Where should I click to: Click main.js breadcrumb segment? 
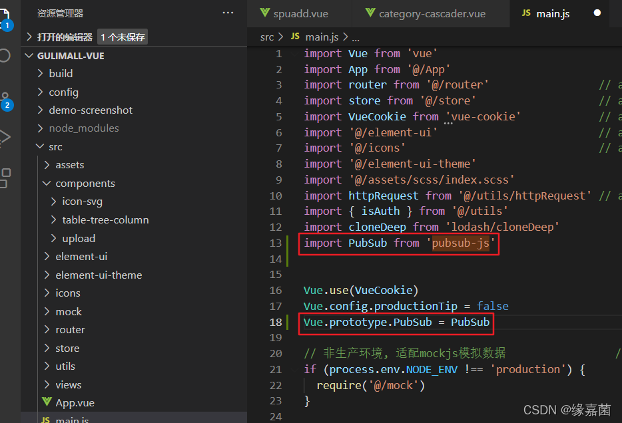pyautogui.click(x=322, y=37)
